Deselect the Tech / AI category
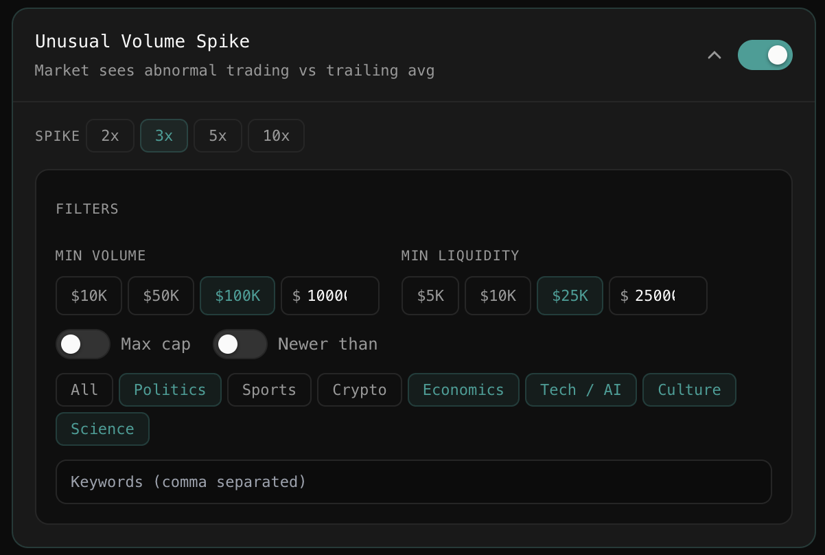The height and width of the screenshot is (555, 825). click(581, 390)
